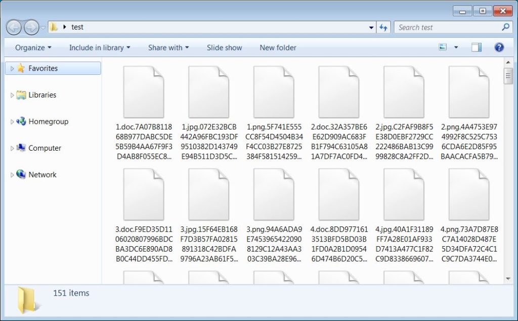518x321 pixels.
Task: Toggle the preview pane button
Action: [476, 47]
